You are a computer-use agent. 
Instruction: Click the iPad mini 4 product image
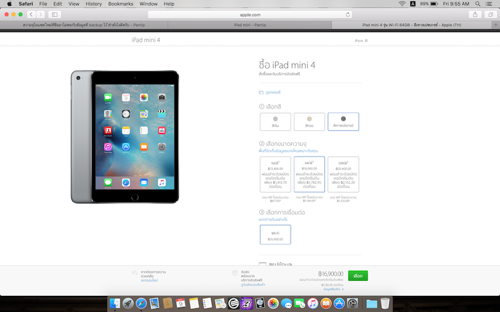click(x=125, y=137)
